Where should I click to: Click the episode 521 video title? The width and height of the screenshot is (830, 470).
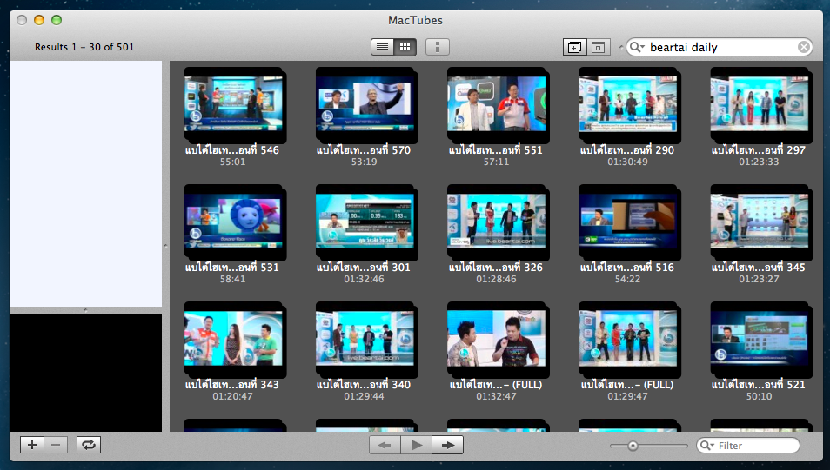(x=758, y=384)
